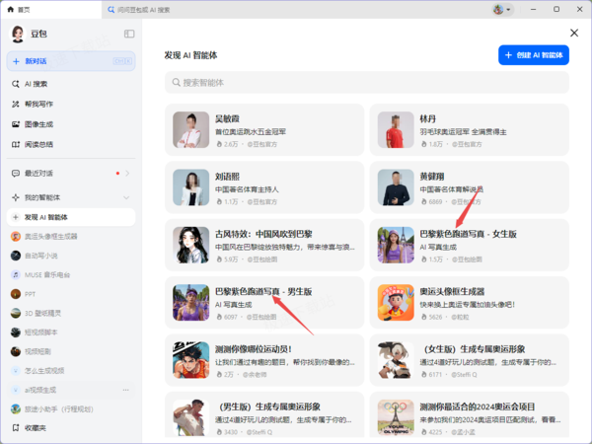Open 收藏夹 bookmark icon in sidebar
The image size is (592, 444).
[16, 428]
